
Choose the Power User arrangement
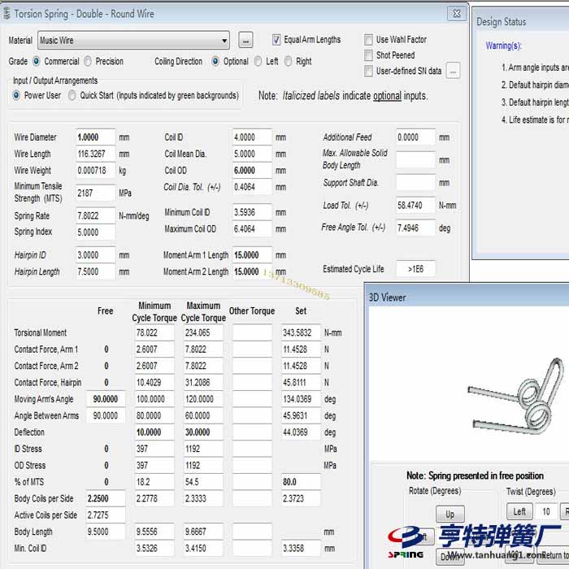tap(16, 95)
